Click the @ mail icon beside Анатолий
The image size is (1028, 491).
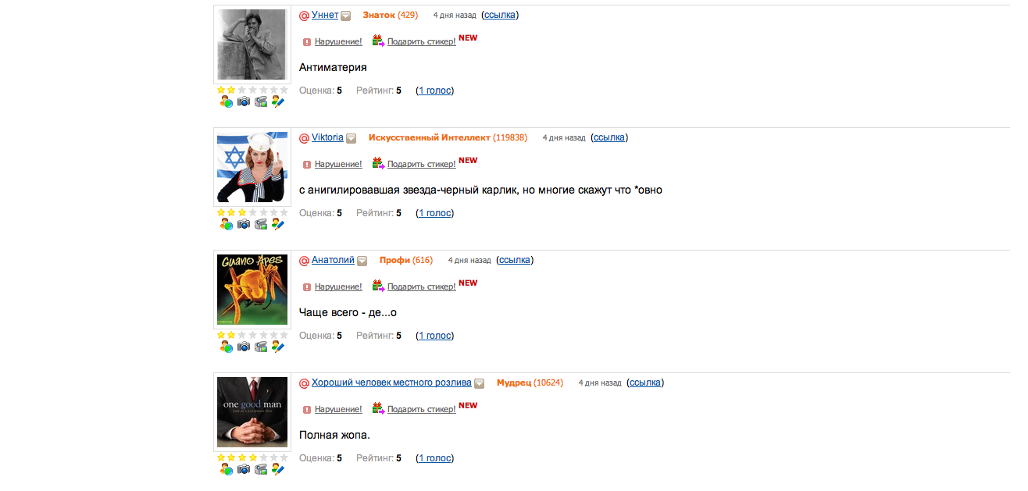[x=305, y=261]
